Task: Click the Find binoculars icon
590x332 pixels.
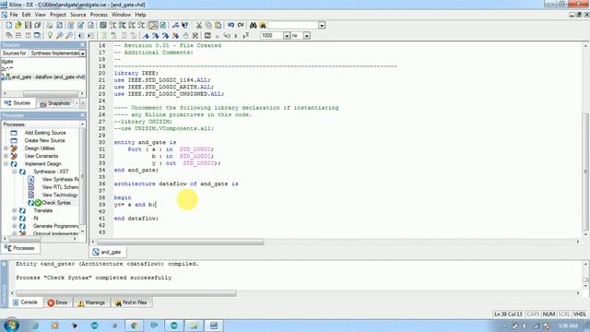Action: coord(254,25)
